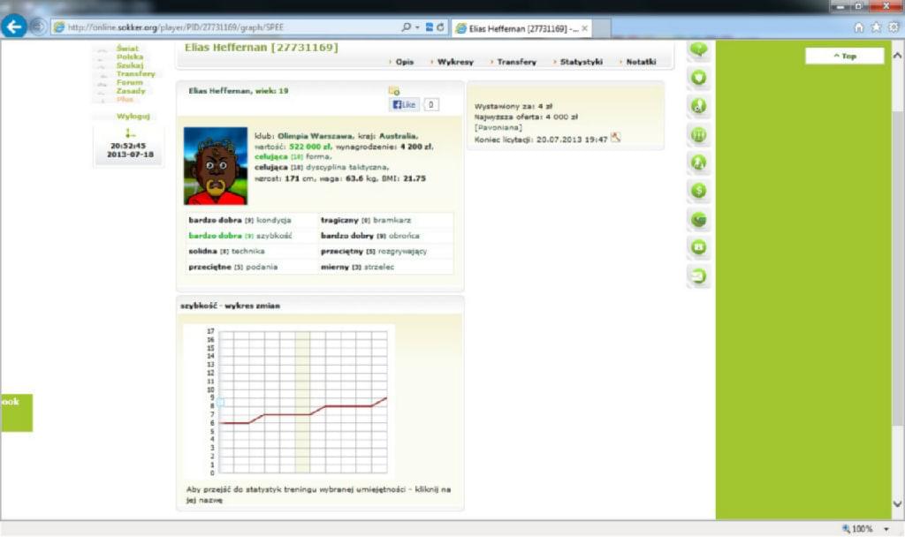Click the scrollbar down arrow
Viewport: 905px width, 537px height.
(x=898, y=503)
